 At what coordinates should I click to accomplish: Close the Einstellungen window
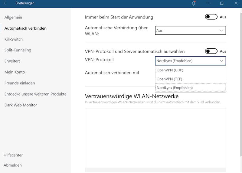tap(236, 3)
